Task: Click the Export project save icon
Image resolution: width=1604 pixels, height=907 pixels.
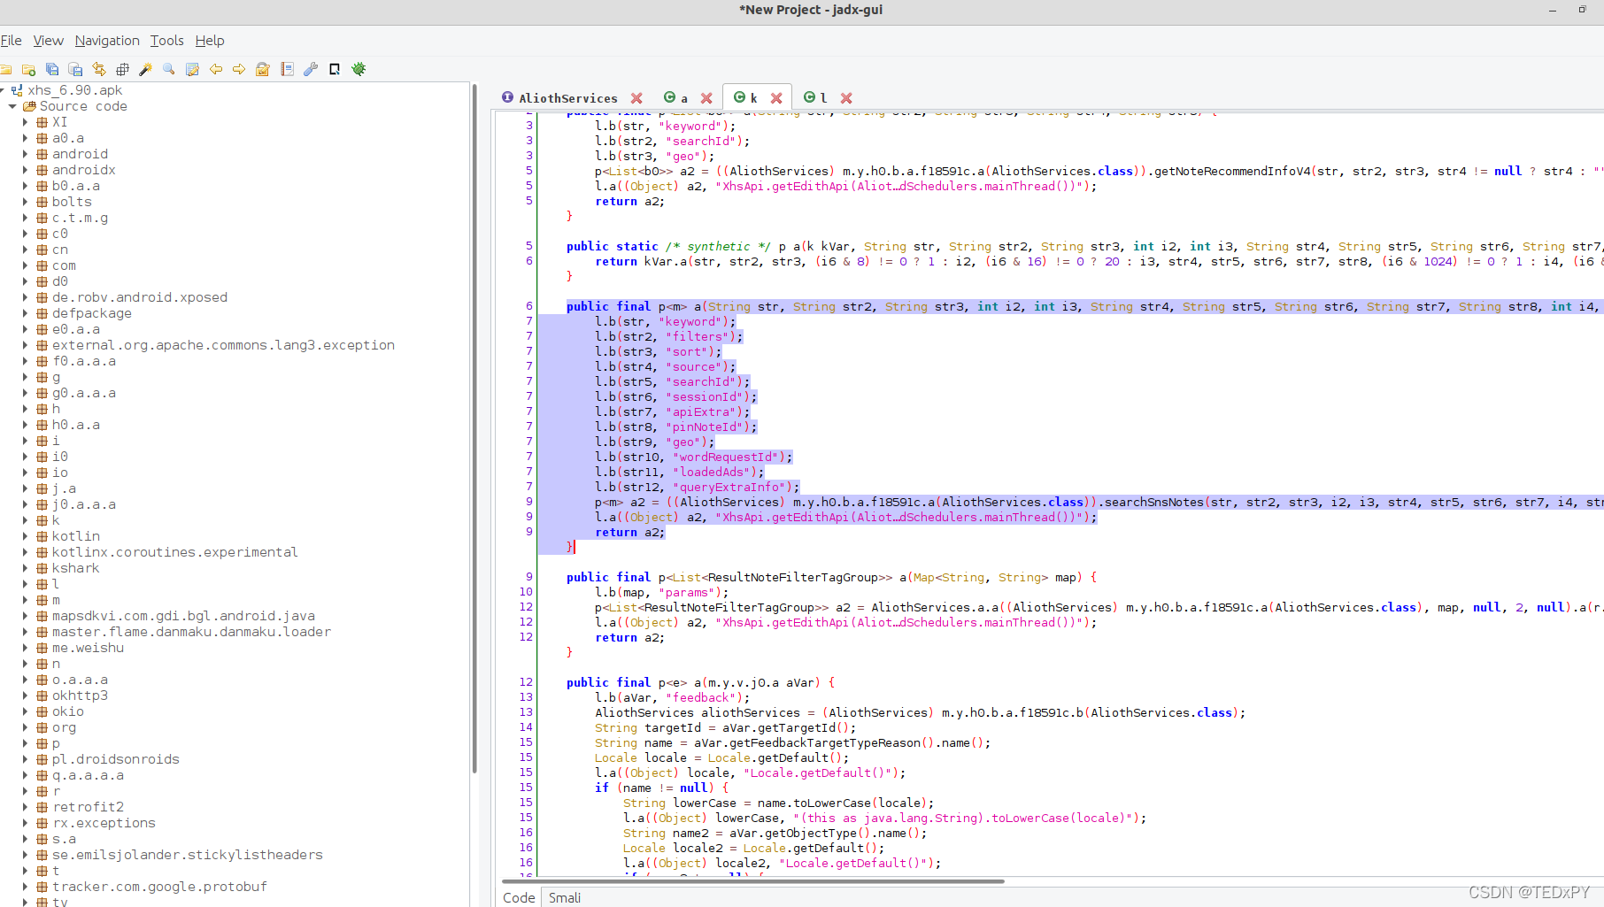Action: (75, 69)
